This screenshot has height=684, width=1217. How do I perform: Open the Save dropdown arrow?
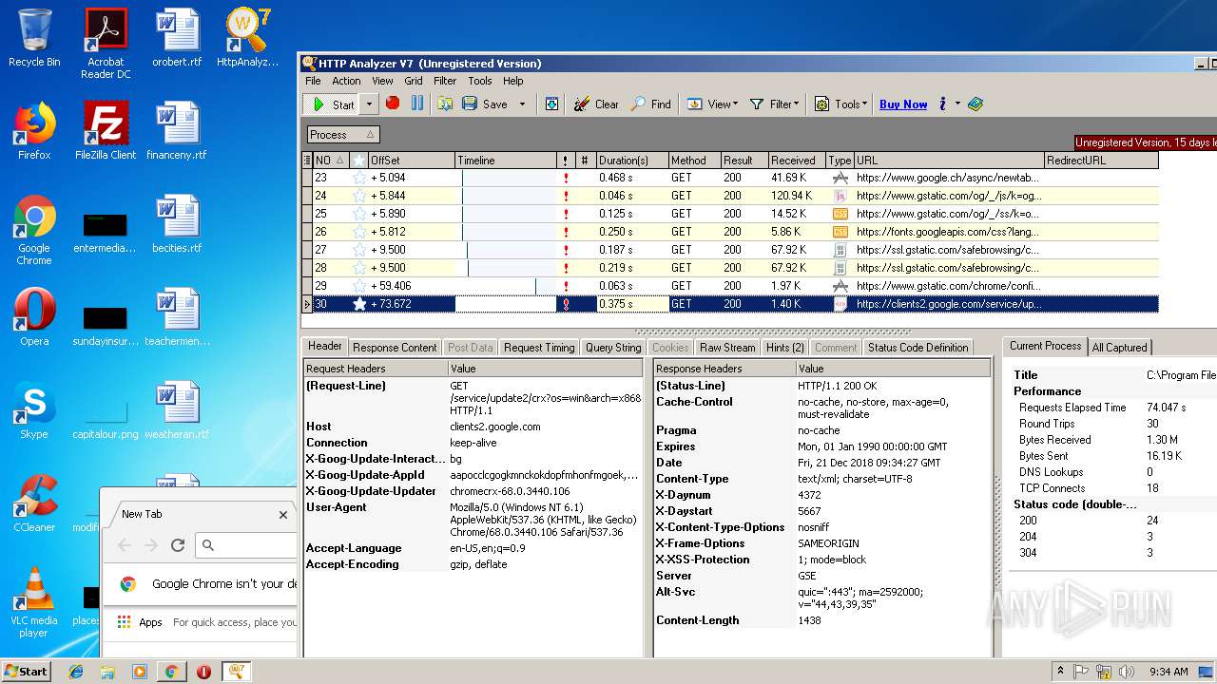pyautogui.click(x=522, y=104)
